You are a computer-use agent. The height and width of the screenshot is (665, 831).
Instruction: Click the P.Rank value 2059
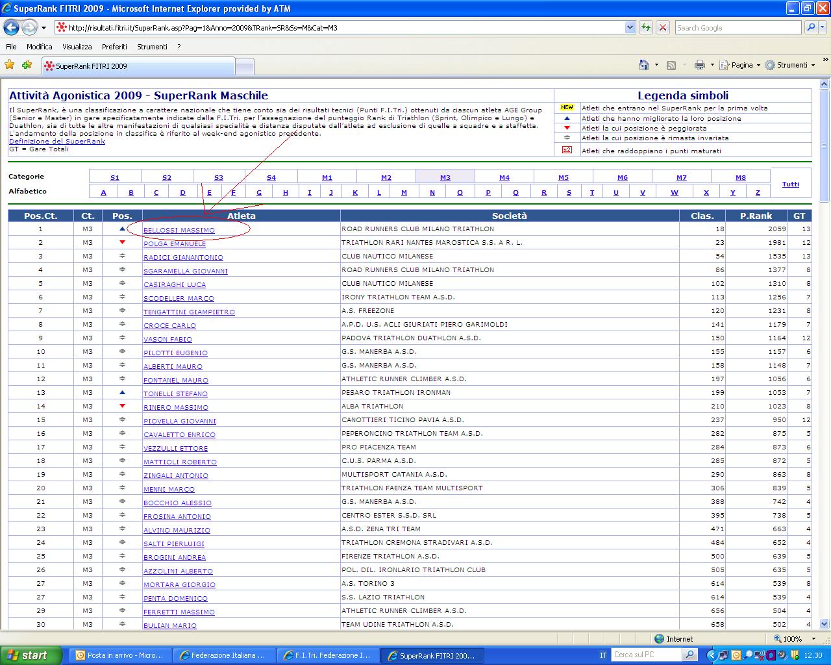coord(776,229)
